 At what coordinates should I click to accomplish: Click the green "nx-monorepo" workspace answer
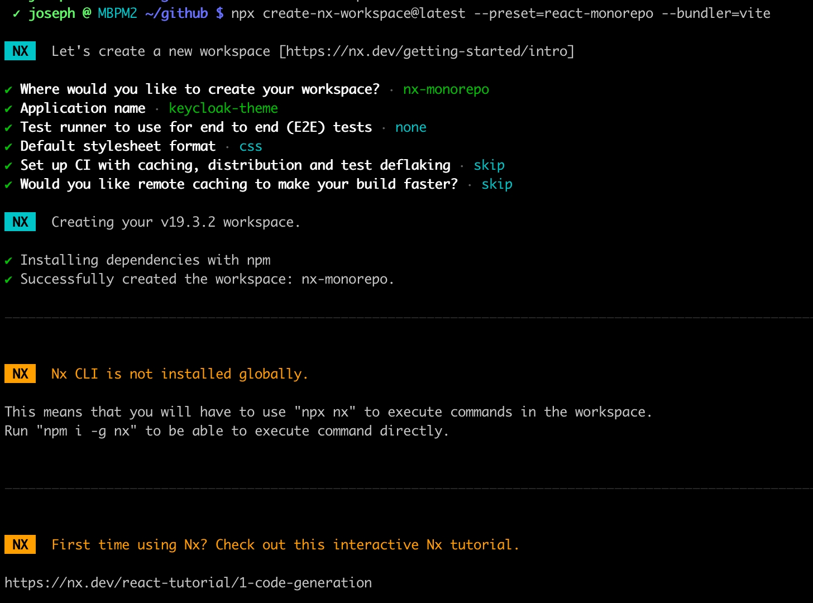(x=446, y=89)
